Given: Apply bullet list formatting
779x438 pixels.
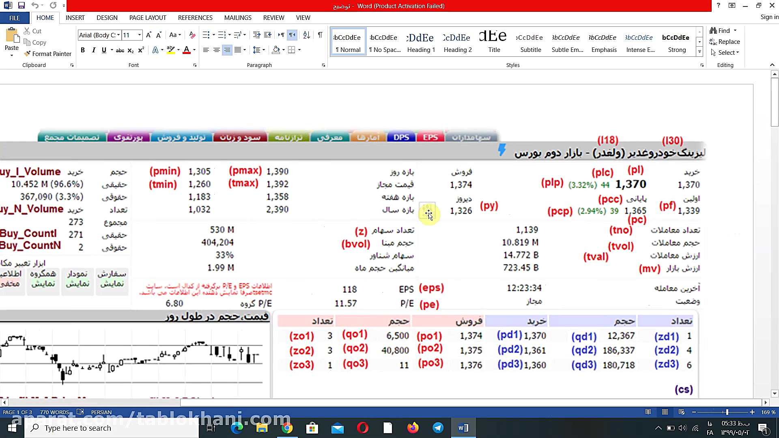Looking at the screenshot, I should [x=206, y=35].
